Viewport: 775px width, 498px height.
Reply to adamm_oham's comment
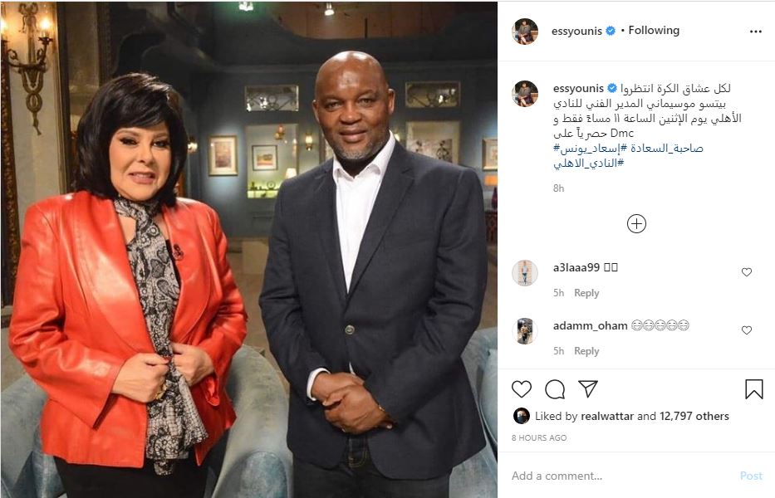pyautogui.click(x=586, y=351)
